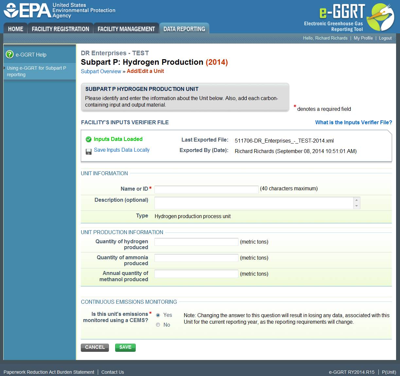Click the Name or ID input field

[x=206, y=189]
